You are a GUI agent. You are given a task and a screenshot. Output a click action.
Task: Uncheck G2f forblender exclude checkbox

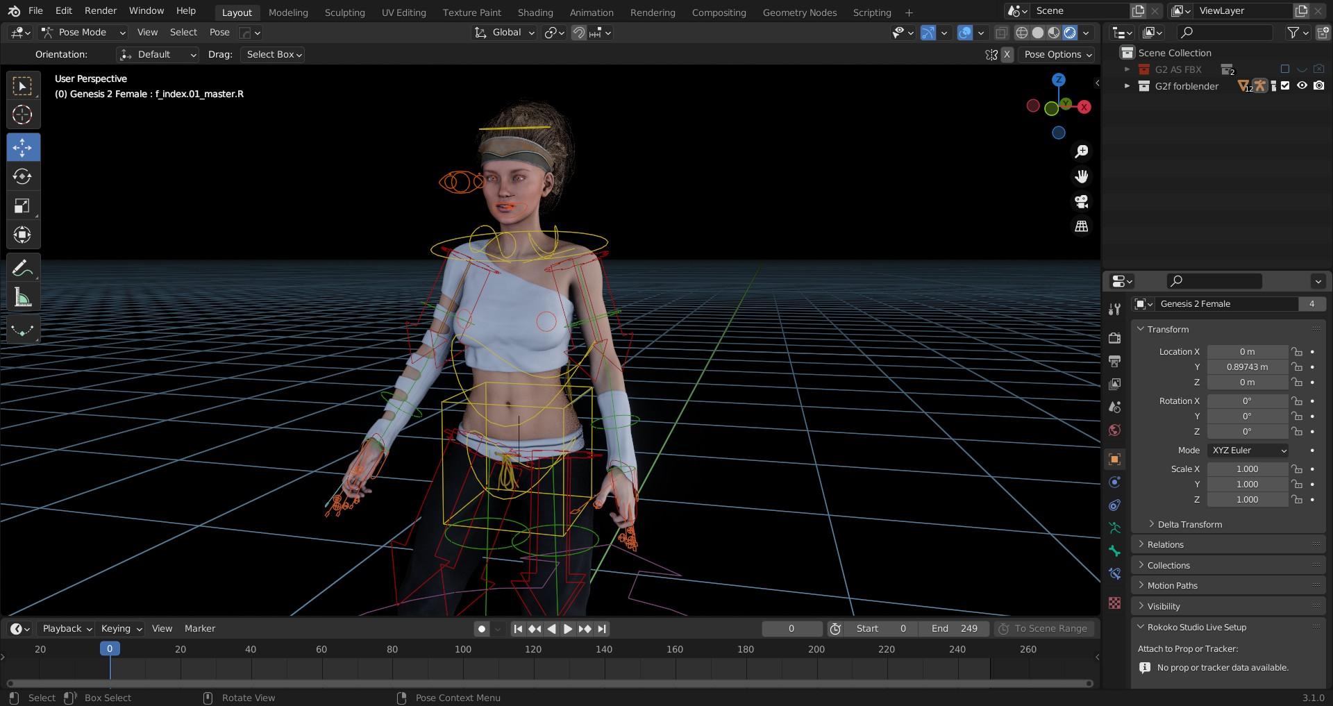[1285, 86]
